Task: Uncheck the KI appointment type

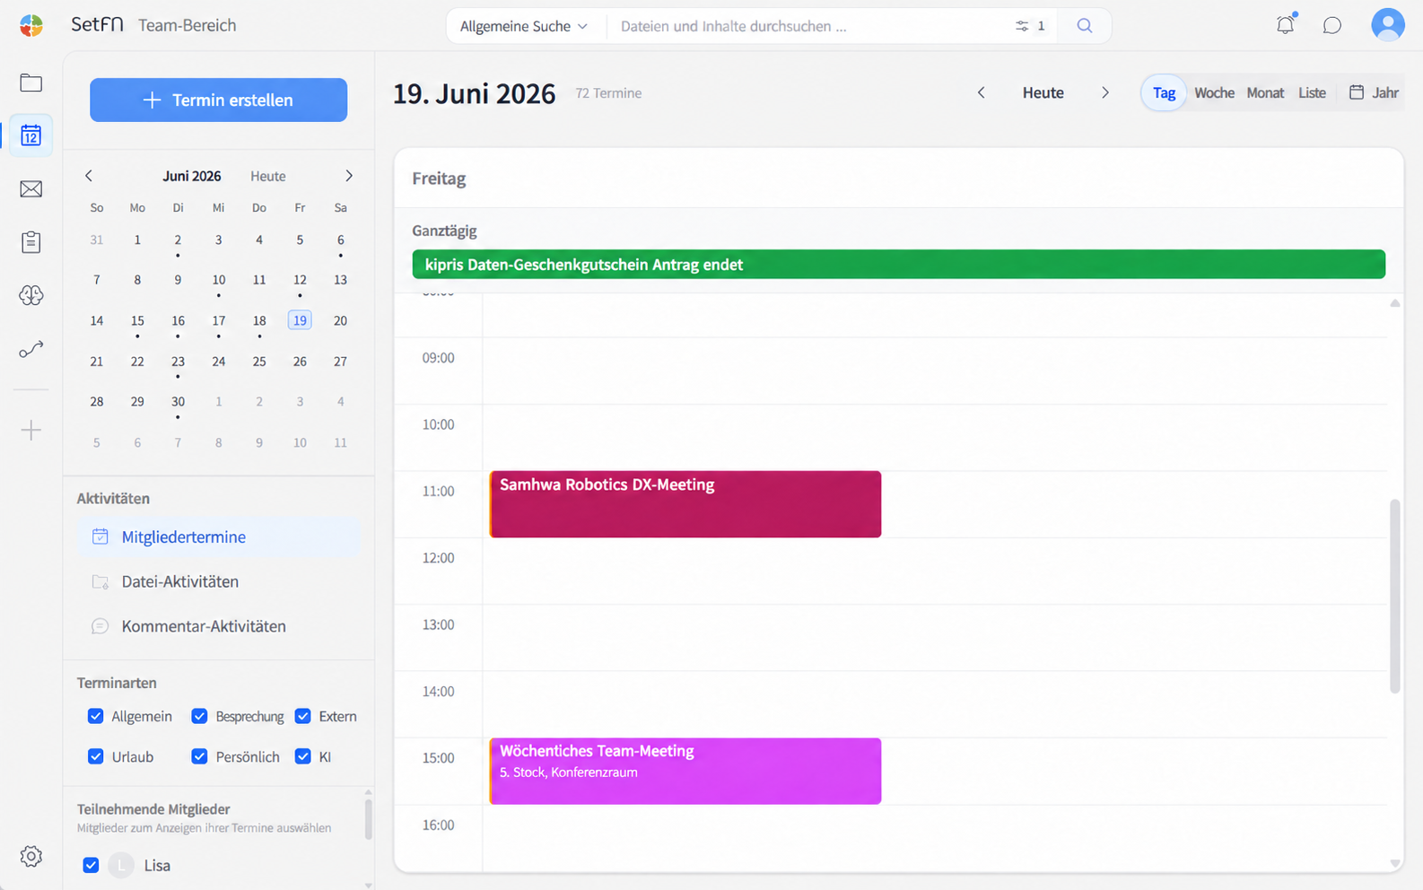Action: click(303, 756)
